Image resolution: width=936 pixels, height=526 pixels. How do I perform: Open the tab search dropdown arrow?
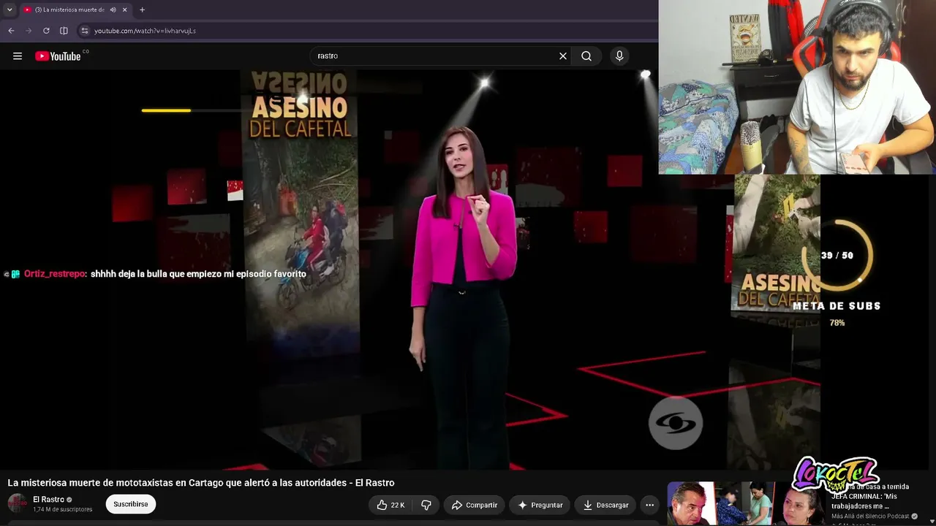10,9
